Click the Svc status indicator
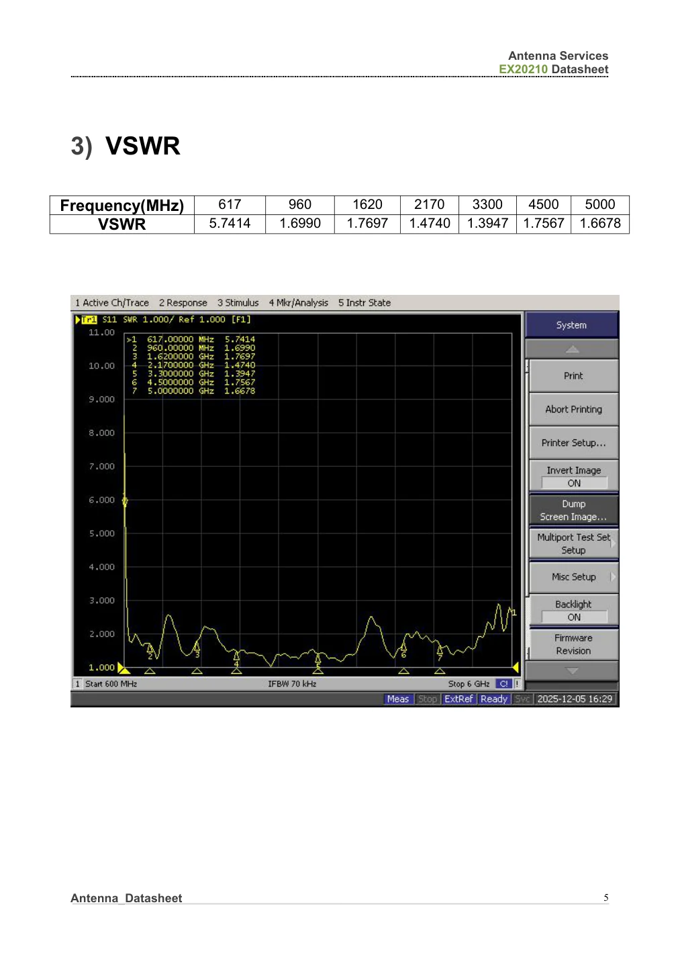The height and width of the screenshot is (962, 680). click(x=523, y=699)
